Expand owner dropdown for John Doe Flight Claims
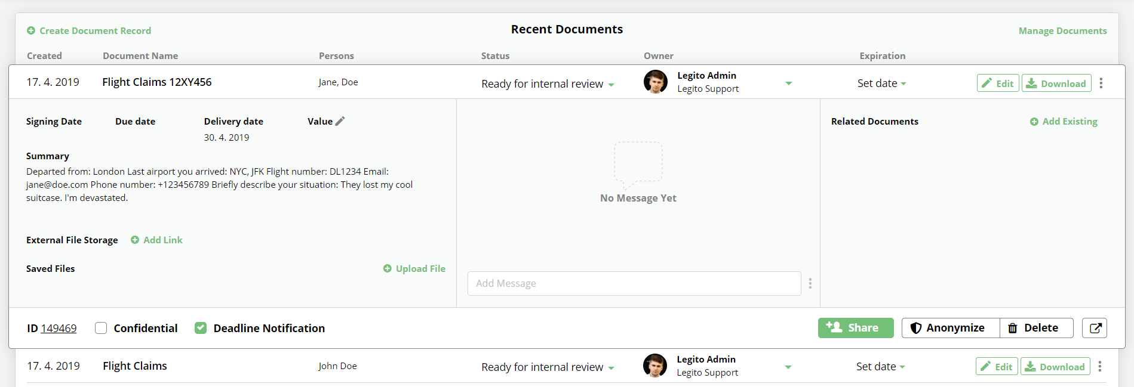 788,367
